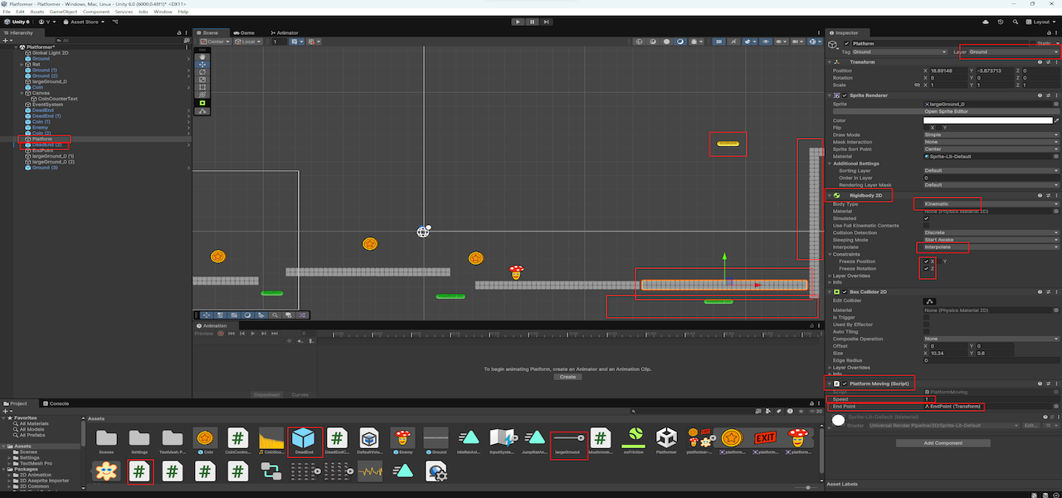Select the Rotate tool in Scene toolbar
This screenshot has width=1062, height=498.
click(202, 72)
